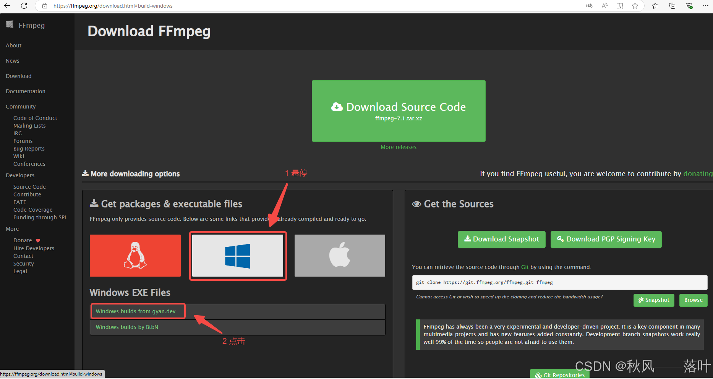
Task: Open the Security link
Action: tap(24, 264)
